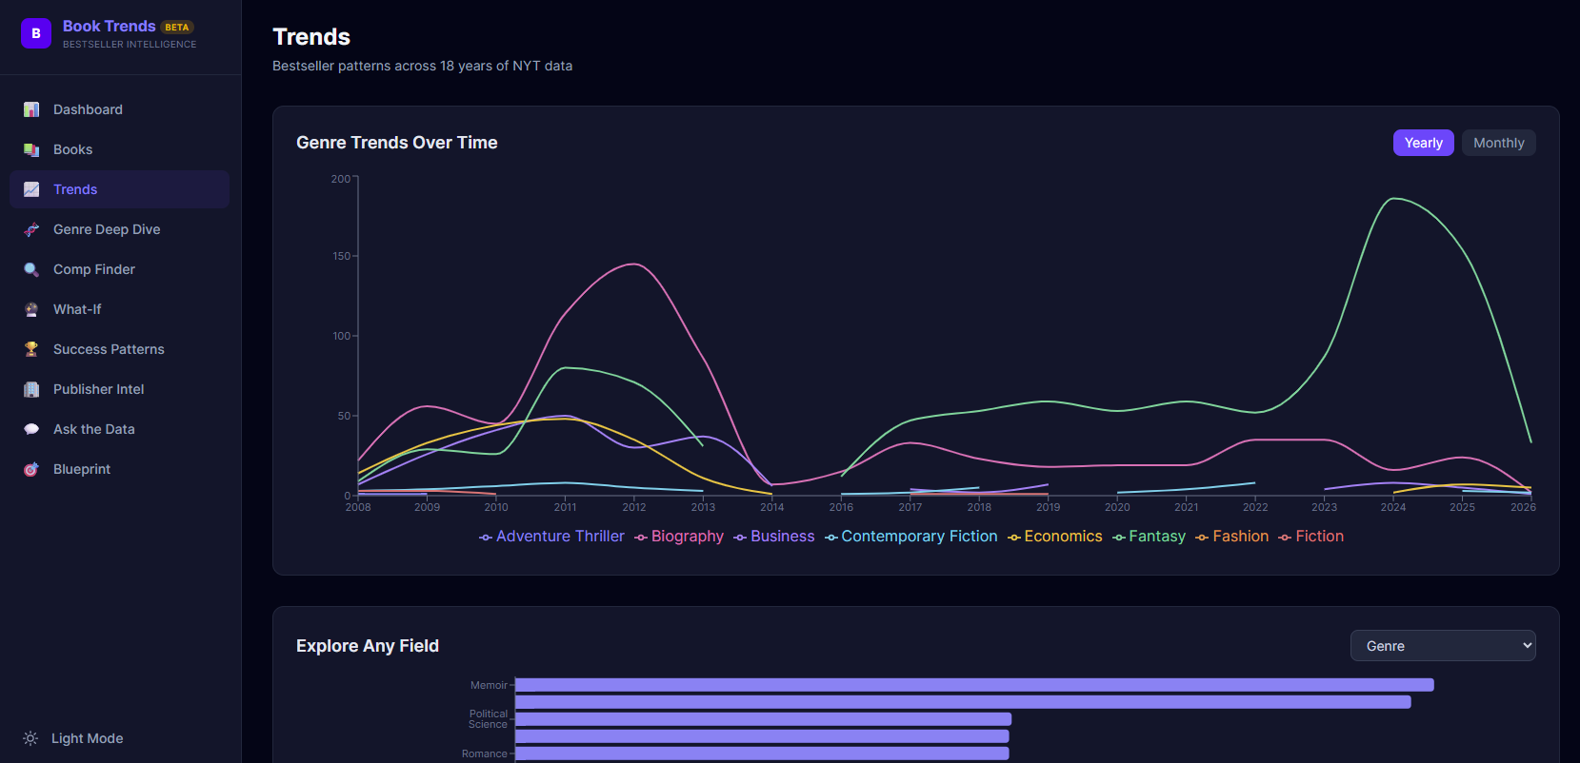Click the Political Science bar

[763, 719]
